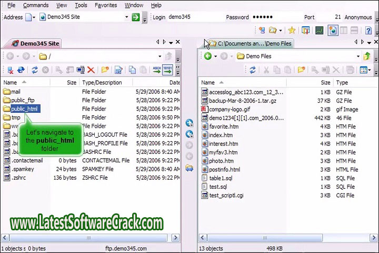
Task: Click the ASCII transfer mode icon
Action: pos(156,70)
